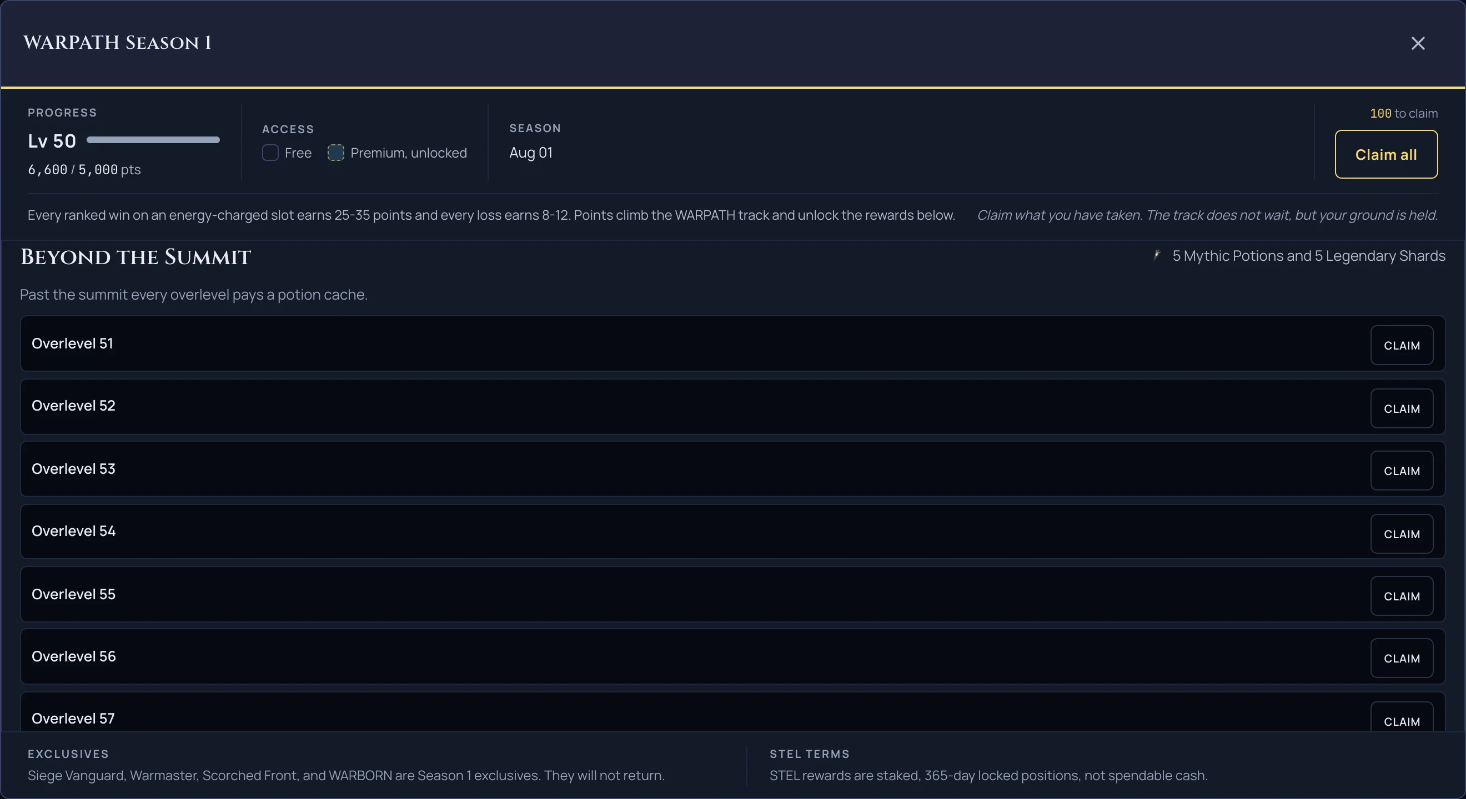
Task: Select the Overlevel 54 row label
Action: [x=73, y=530]
